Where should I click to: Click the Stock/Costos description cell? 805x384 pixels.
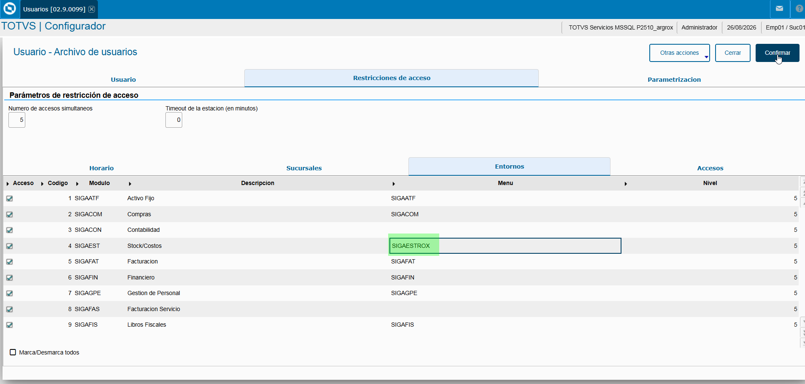(144, 246)
